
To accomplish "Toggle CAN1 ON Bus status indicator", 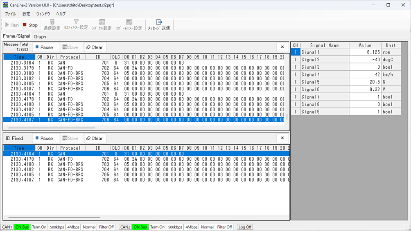I will (x=22, y=227).
